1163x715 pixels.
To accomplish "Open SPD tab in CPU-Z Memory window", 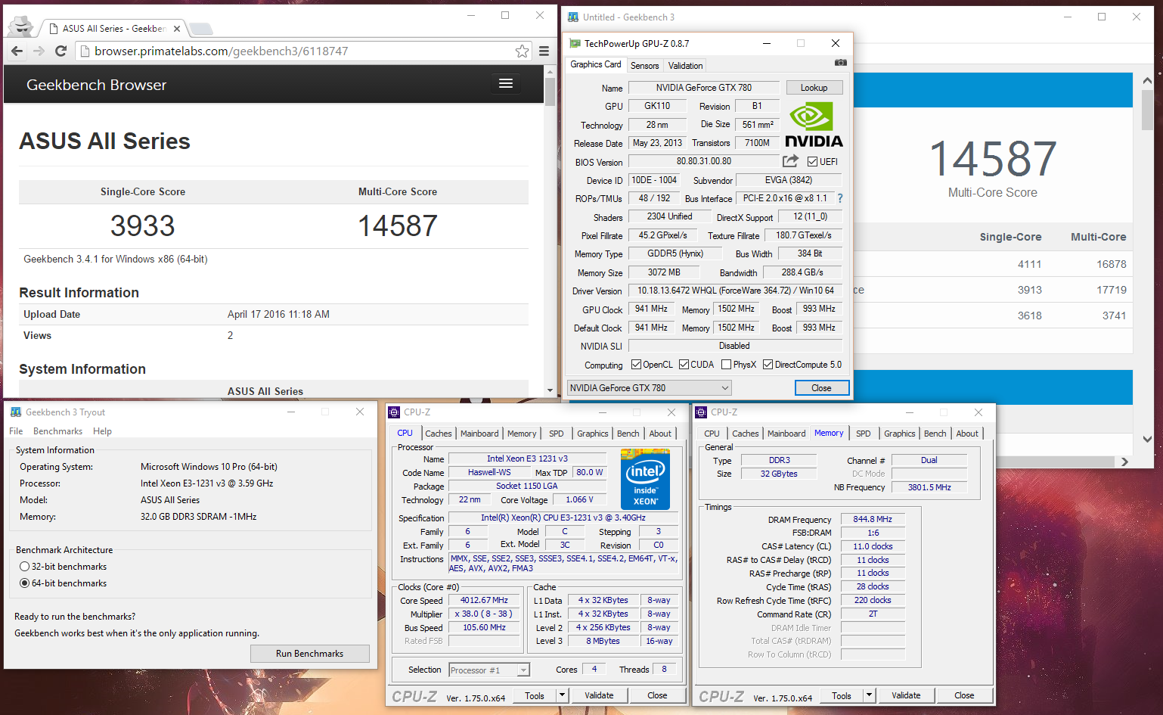I will tap(864, 434).
